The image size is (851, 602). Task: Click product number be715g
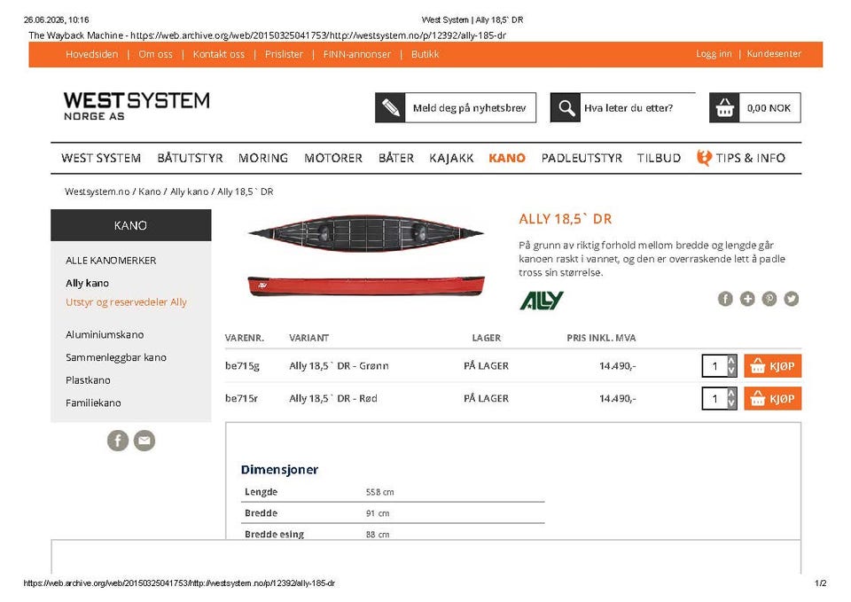[242, 366]
